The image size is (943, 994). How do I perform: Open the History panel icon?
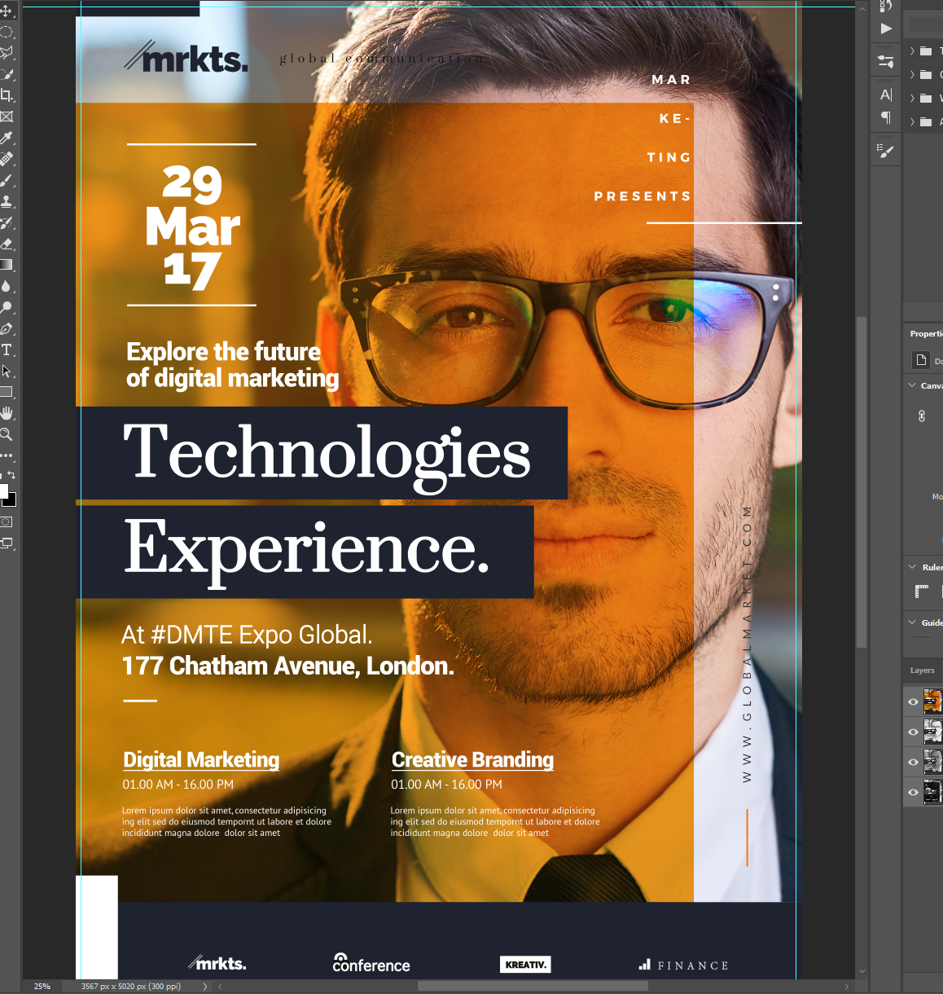886,5
